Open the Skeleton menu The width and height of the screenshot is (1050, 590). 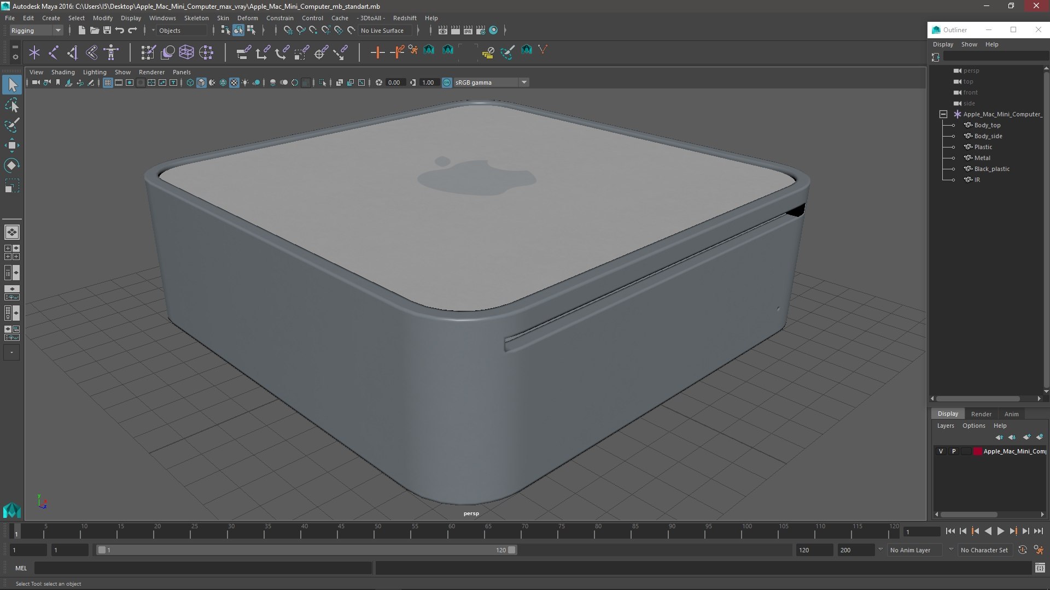coord(196,18)
